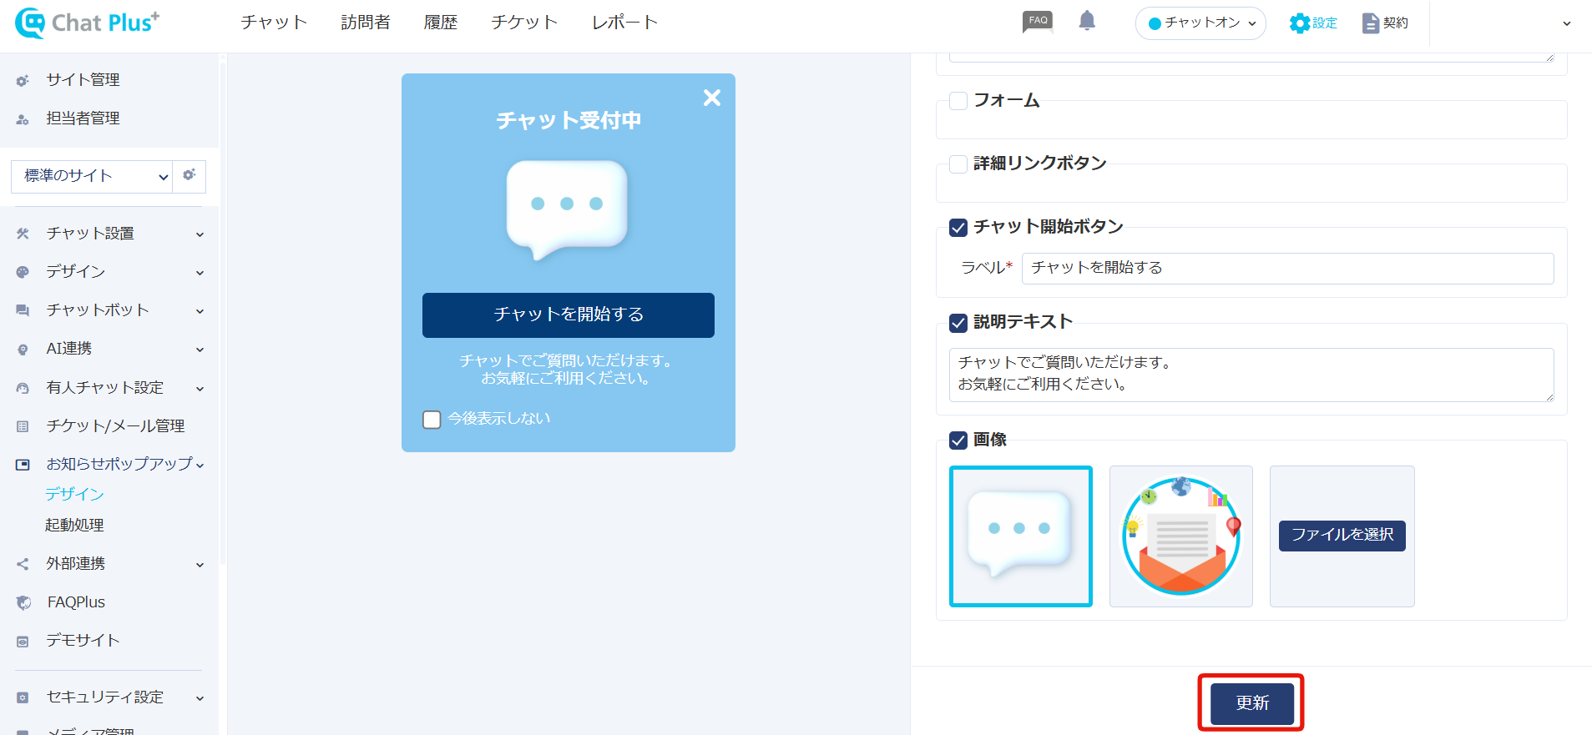1592x735 pixels.
Task: Uncheck the 説明テキスト checkbox
Action: click(958, 323)
